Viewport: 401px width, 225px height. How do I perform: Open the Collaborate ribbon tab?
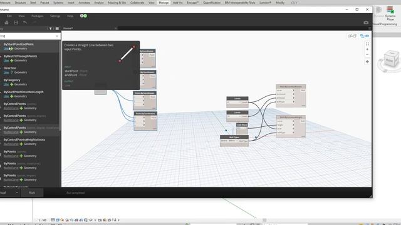[x=137, y=2]
